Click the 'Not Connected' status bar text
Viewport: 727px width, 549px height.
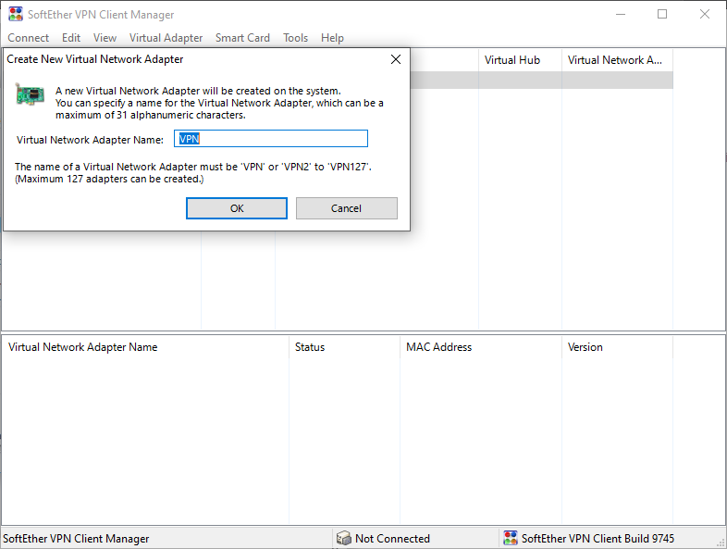pos(392,539)
